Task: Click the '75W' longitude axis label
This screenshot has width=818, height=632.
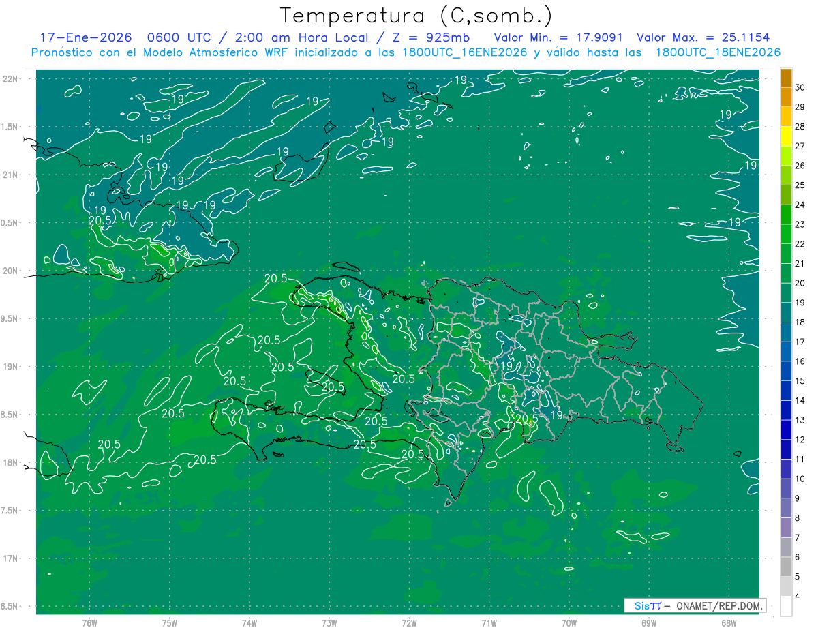Action: [x=170, y=622]
